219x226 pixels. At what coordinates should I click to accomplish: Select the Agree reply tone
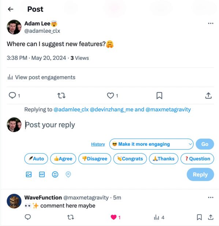tap(63, 159)
